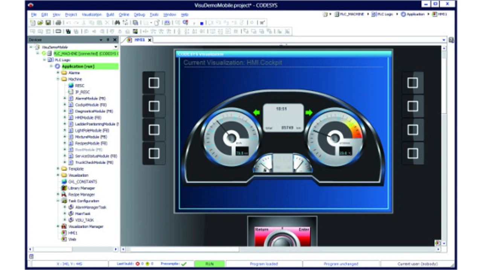Toggle the bottom-left HMI softkey square
Image resolution: width=482 pixels, height=270 pixels.
(154, 153)
